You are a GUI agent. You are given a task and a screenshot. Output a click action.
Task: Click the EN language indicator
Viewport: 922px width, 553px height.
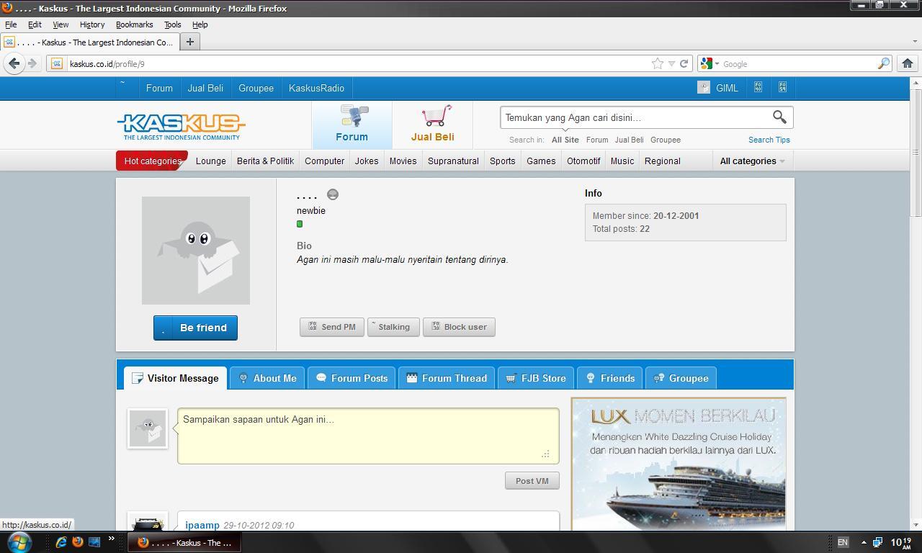pyautogui.click(x=842, y=542)
